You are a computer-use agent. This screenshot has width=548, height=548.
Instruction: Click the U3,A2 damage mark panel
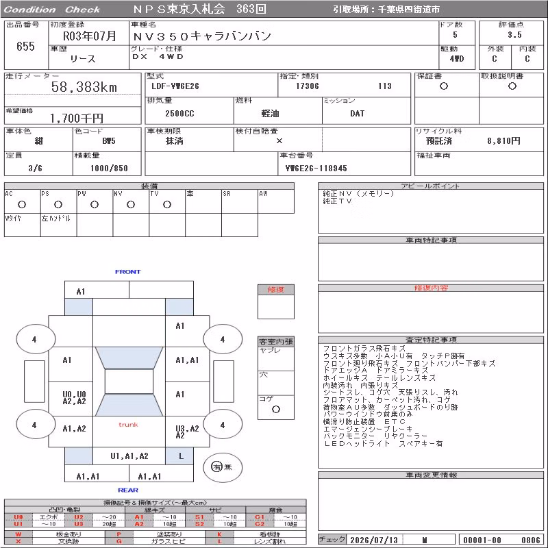click(x=187, y=432)
